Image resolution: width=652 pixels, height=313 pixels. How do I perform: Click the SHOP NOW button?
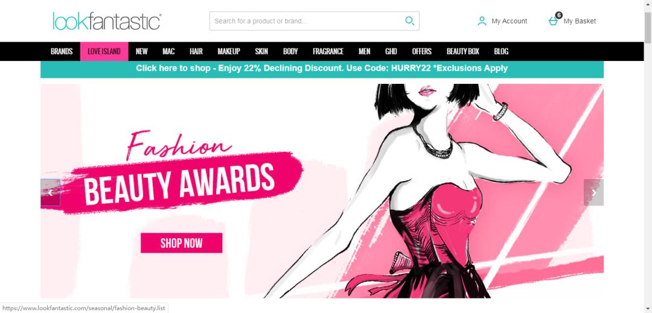coord(181,243)
